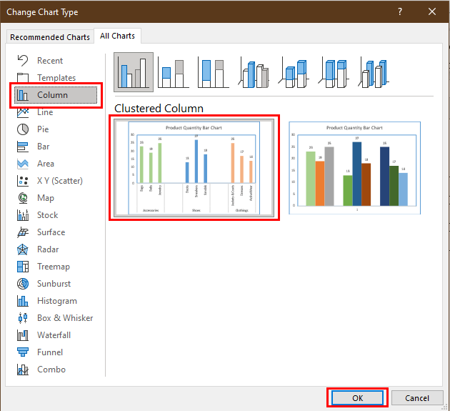Switch to the All Charts tab
The width and height of the screenshot is (450, 411).
pyautogui.click(x=117, y=36)
